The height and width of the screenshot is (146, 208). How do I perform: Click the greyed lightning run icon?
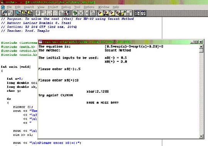pos(38,13)
